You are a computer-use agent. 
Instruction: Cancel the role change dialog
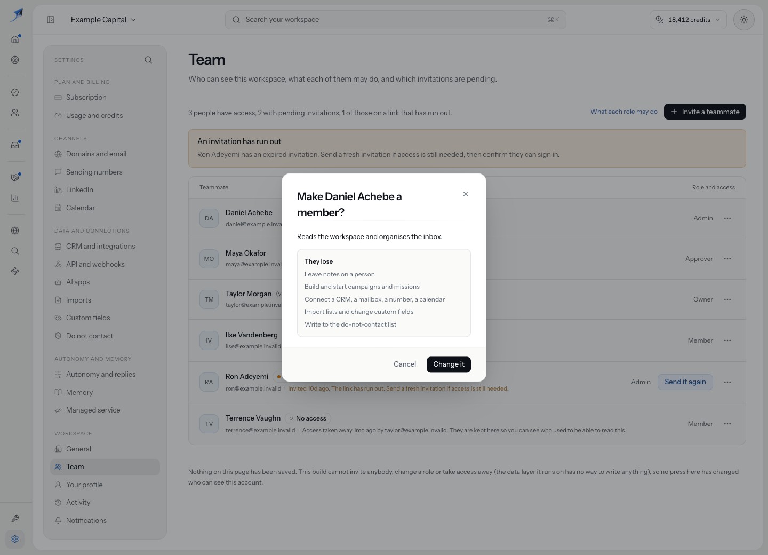(x=405, y=364)
